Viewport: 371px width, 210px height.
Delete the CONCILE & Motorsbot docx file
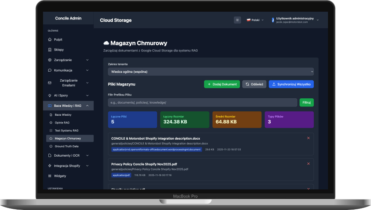click(308, 138)
